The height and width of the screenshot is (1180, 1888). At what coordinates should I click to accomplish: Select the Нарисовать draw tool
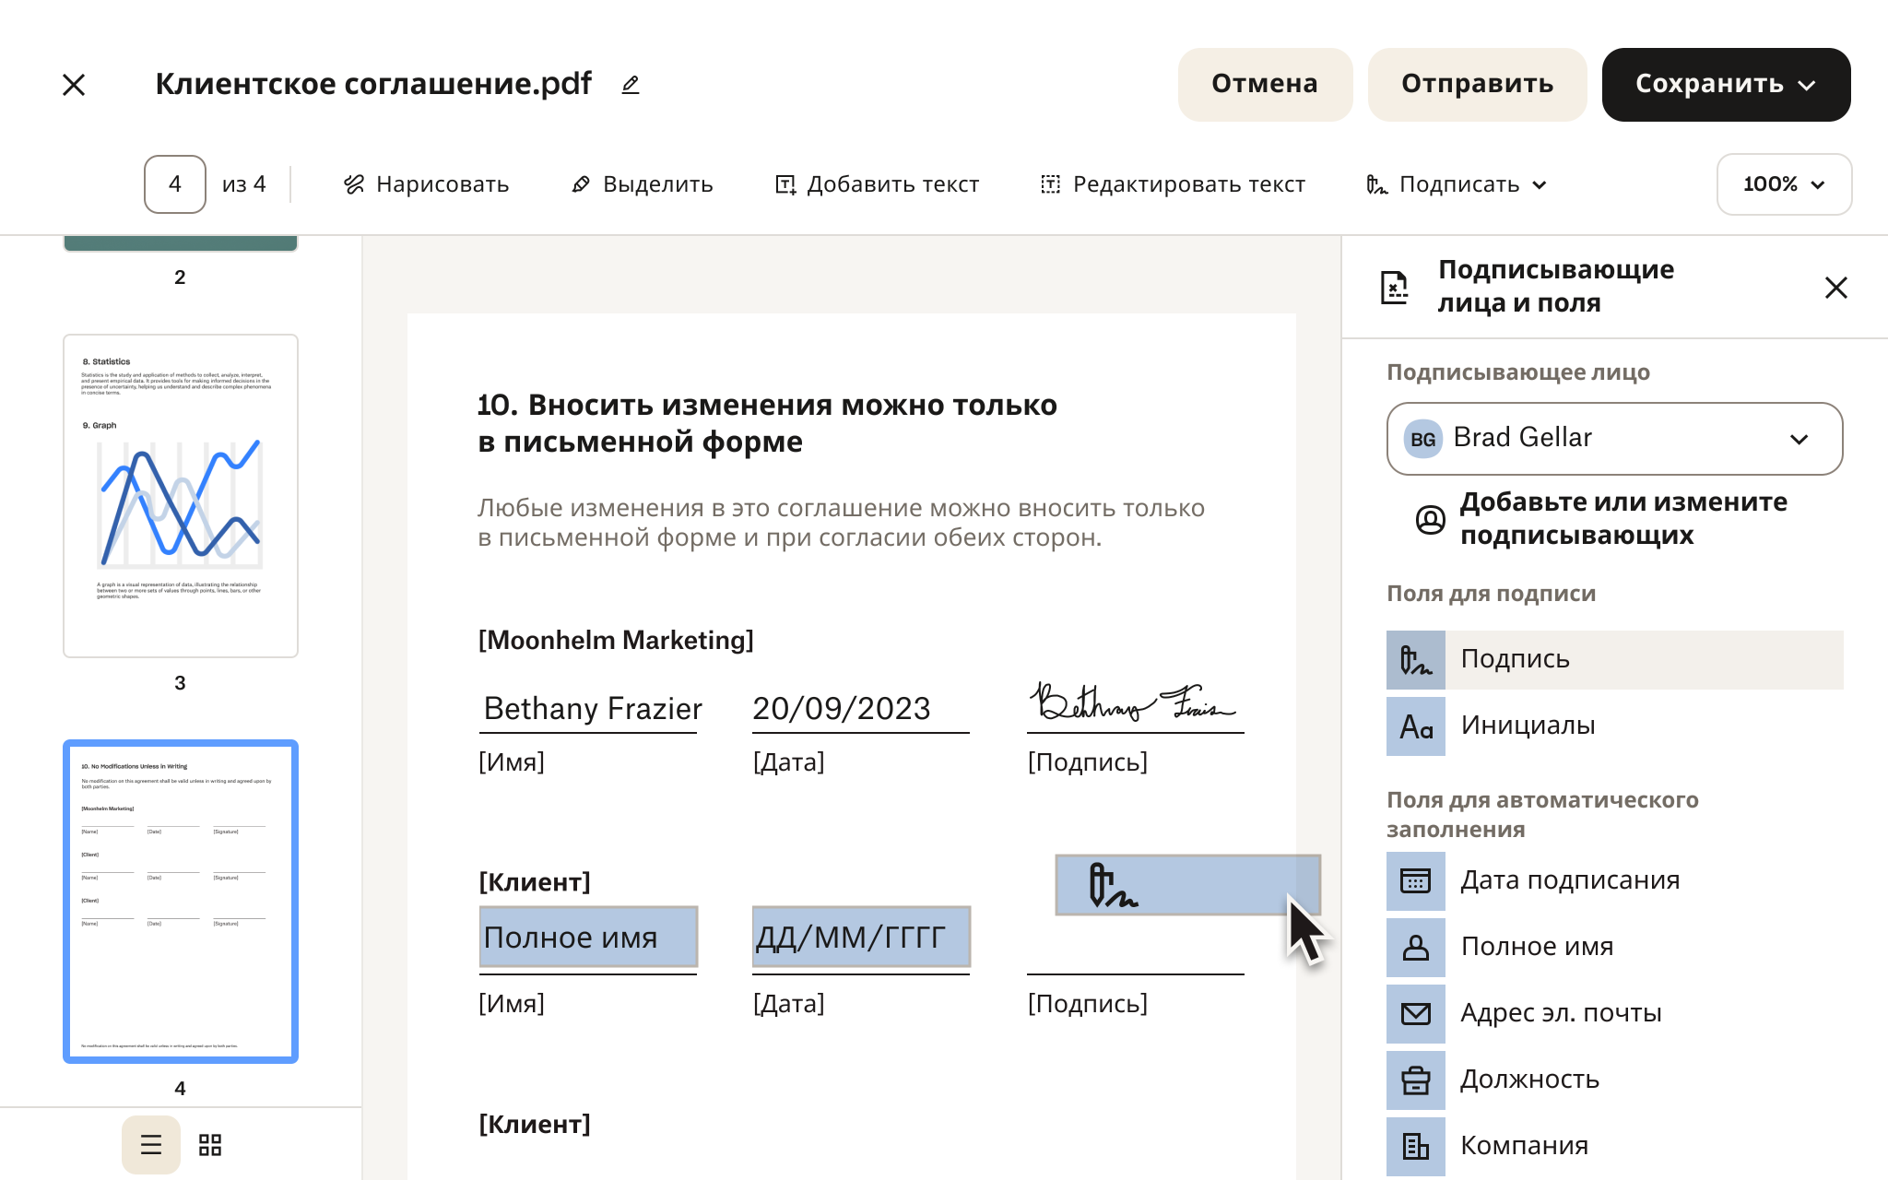click(425, 184)
